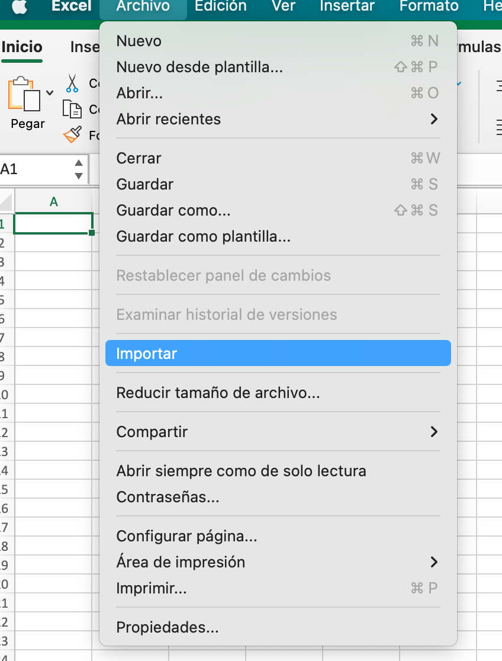Select cell A1 in the sheet

pos(53,223)
